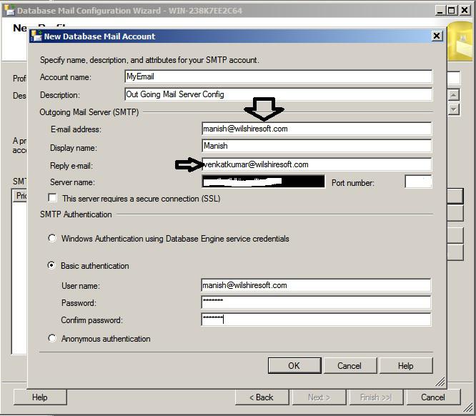Click the Display name field showing Manish

(317, 146)
